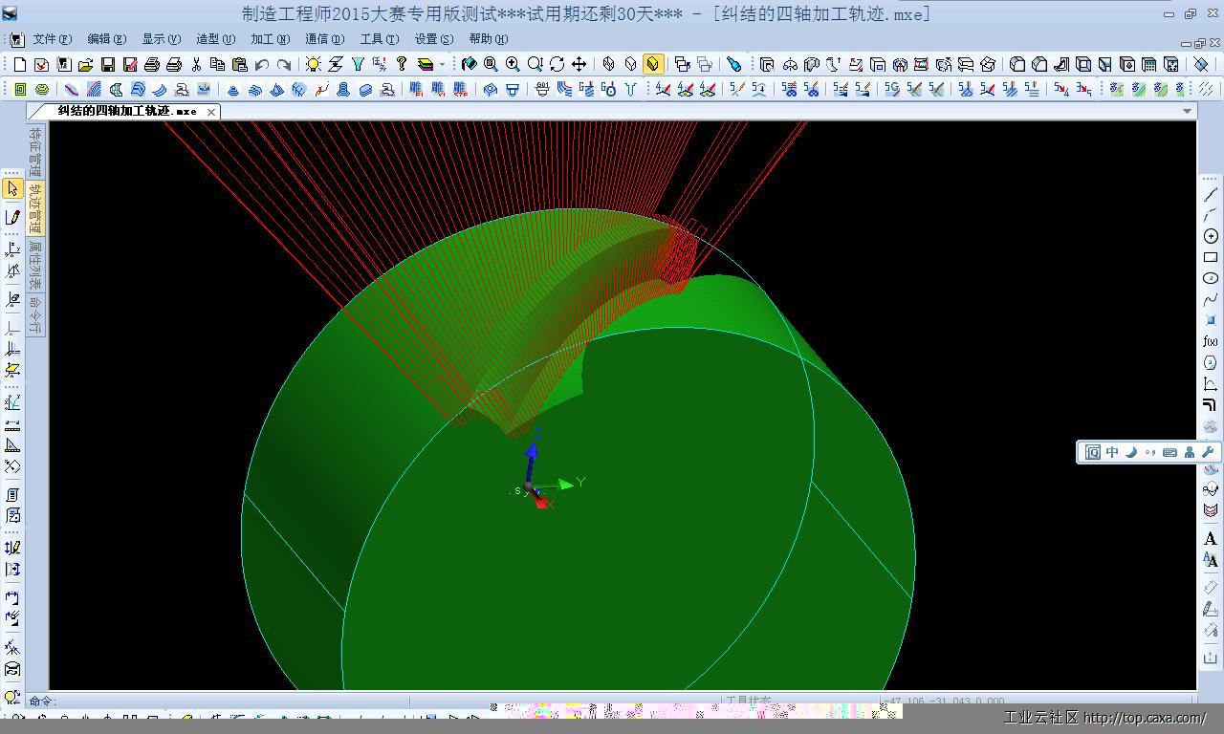Open a file using the folder icon
This screenshot has width=1224, height=734.
[x=85, y=64]
